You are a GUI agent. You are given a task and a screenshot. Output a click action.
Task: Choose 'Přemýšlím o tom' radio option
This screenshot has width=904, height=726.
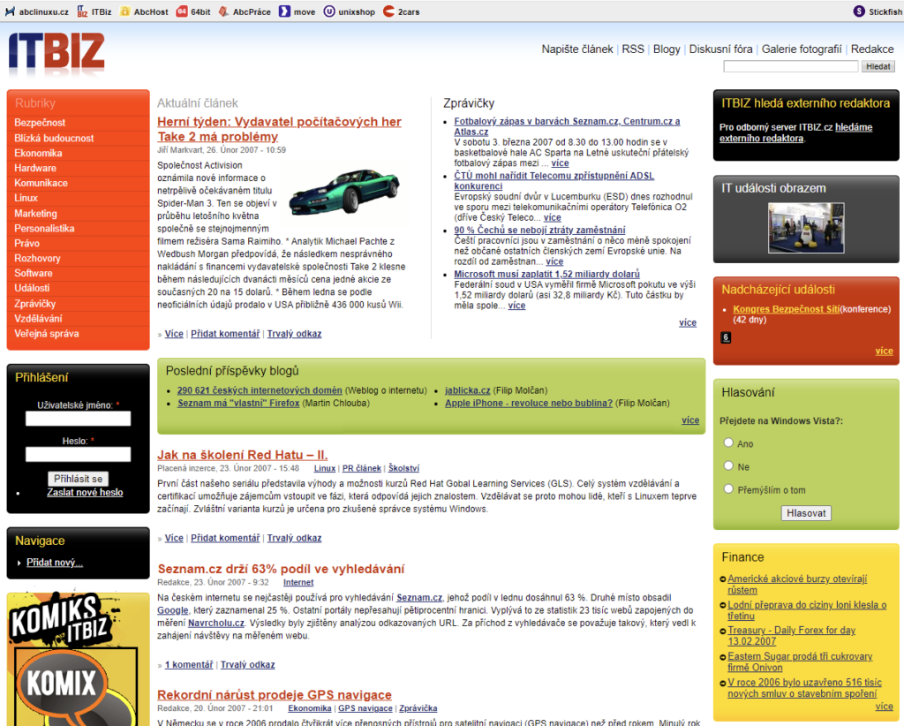pyautogui.click(x=728, y=488)
